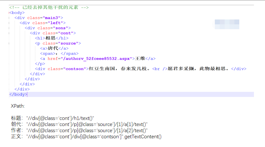
Task: Collapse the p class source block marker
Action: click(x=9, y=43)
